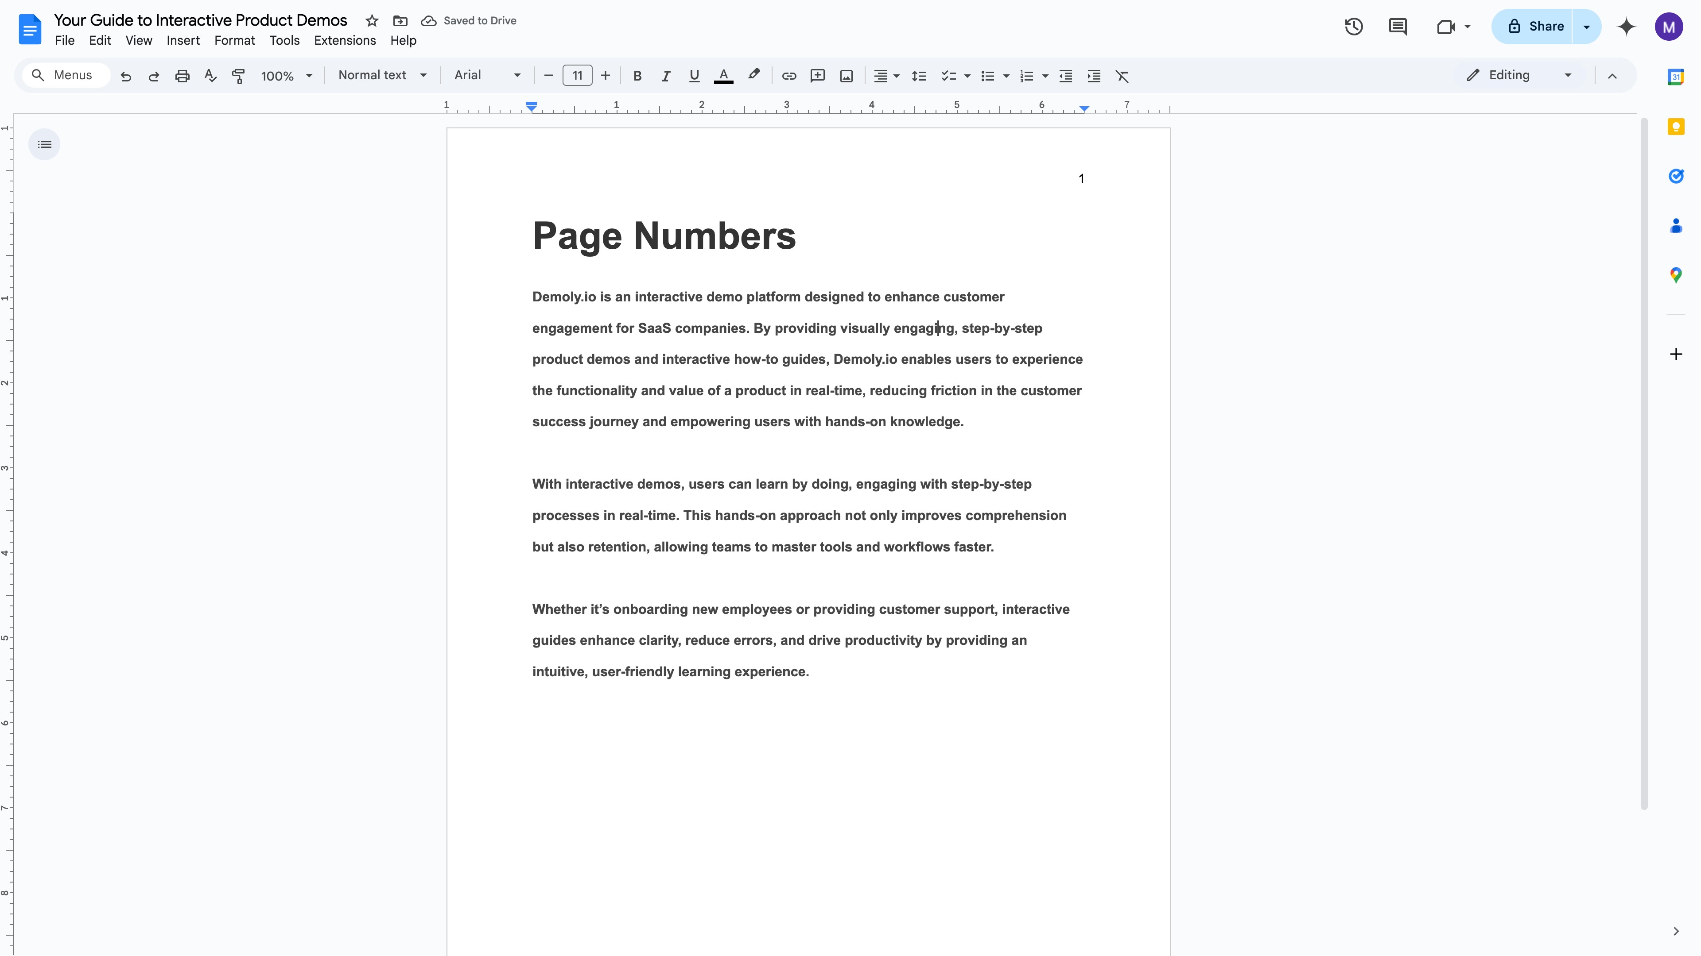Open Contacts side panel
This screenshot has width=1701, height=956.
[1675, 226]
